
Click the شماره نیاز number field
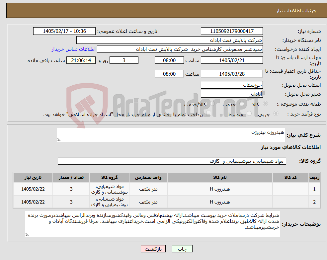(x=232, y=31)
